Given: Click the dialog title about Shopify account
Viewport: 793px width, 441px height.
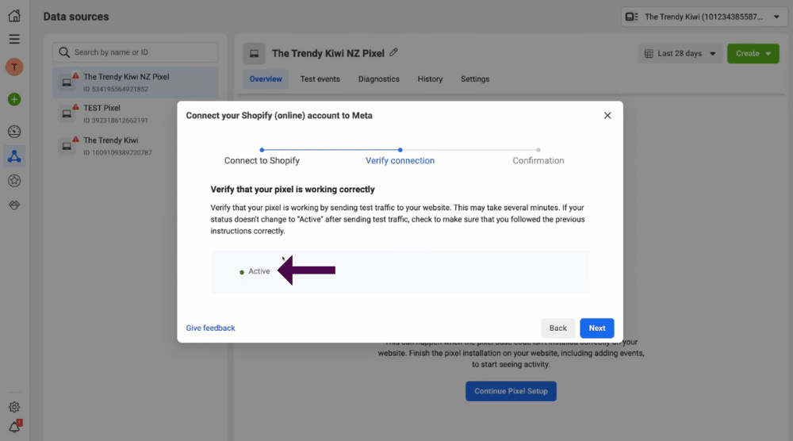Looking at the screenshot, I should click(x=279, y=115).
